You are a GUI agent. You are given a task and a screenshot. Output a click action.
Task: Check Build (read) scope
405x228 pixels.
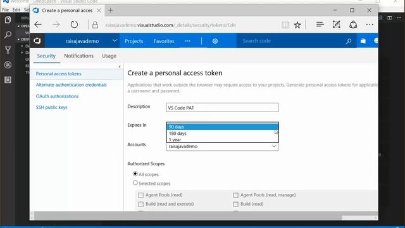pos(236,204)
